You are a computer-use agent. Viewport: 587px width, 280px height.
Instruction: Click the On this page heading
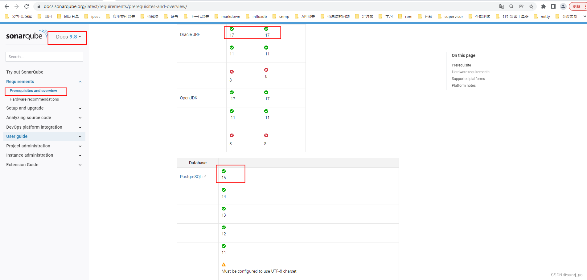(x=463, y=55)
